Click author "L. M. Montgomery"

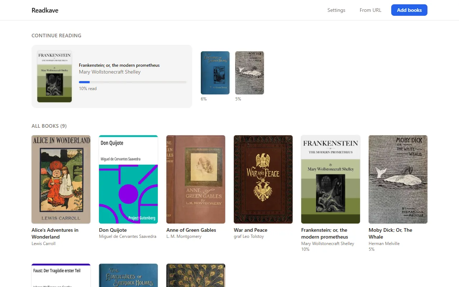click(x=184, y=237)
